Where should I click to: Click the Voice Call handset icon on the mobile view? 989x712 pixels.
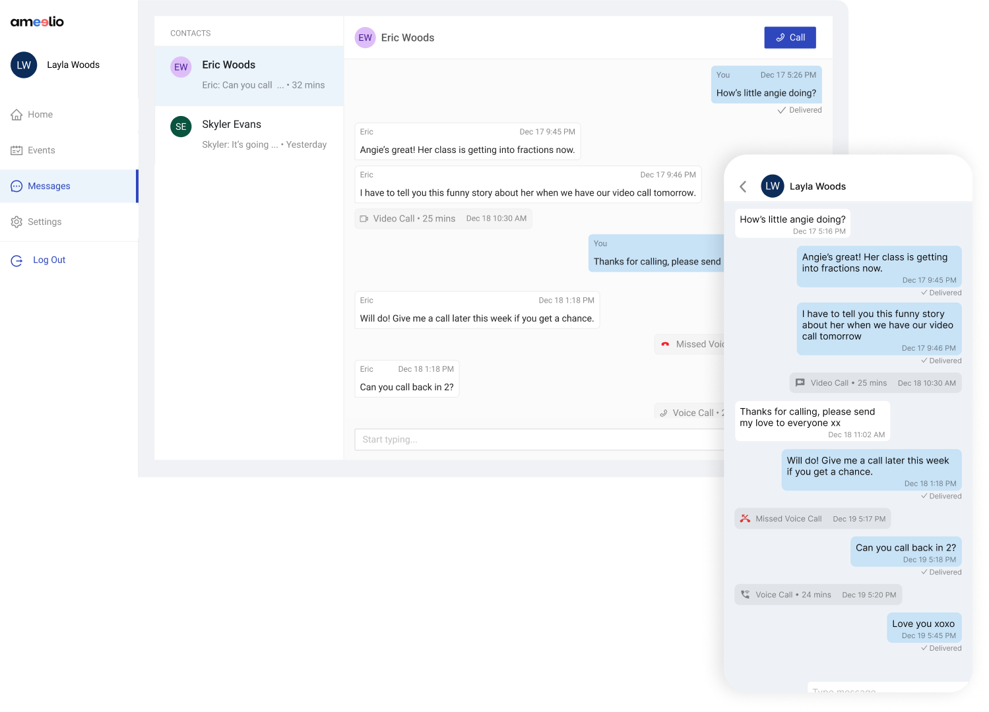tap(745, 594)
